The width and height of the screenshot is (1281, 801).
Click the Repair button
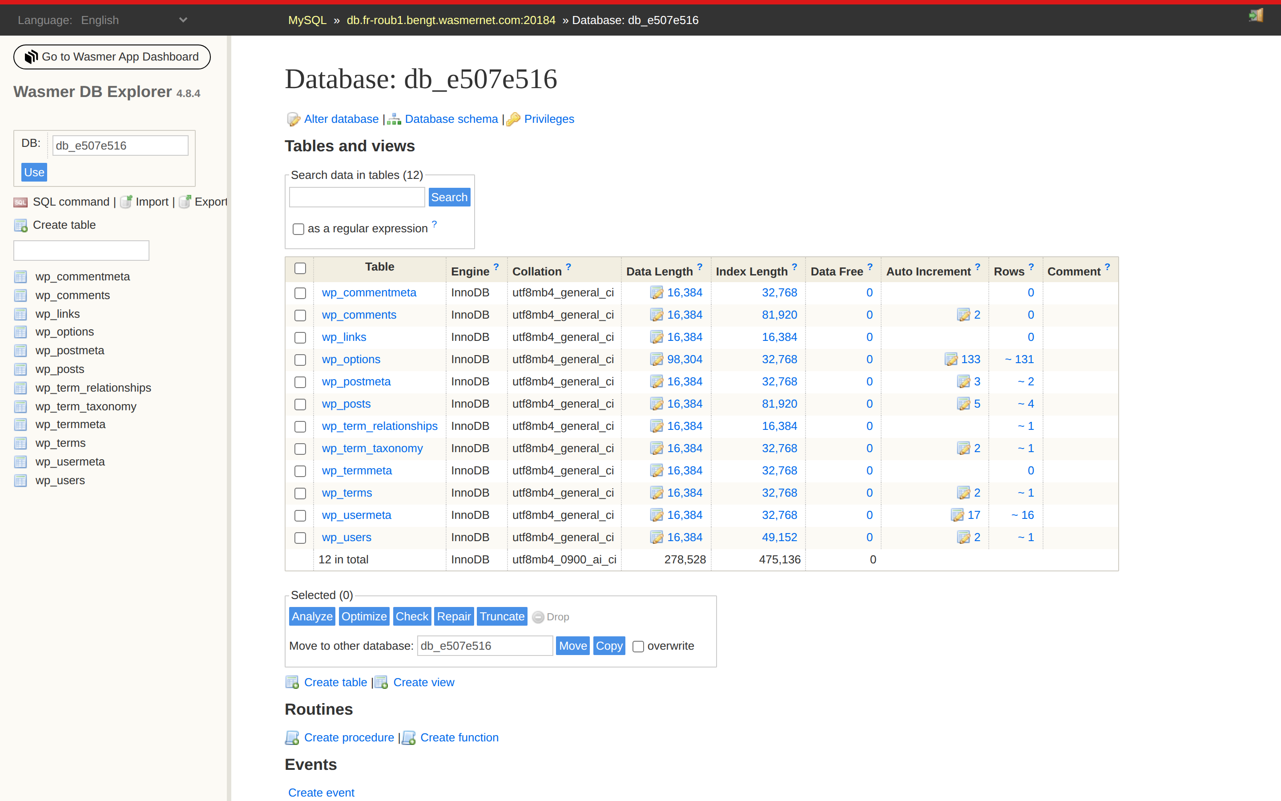pyautogui.click(x=454, y=616)
